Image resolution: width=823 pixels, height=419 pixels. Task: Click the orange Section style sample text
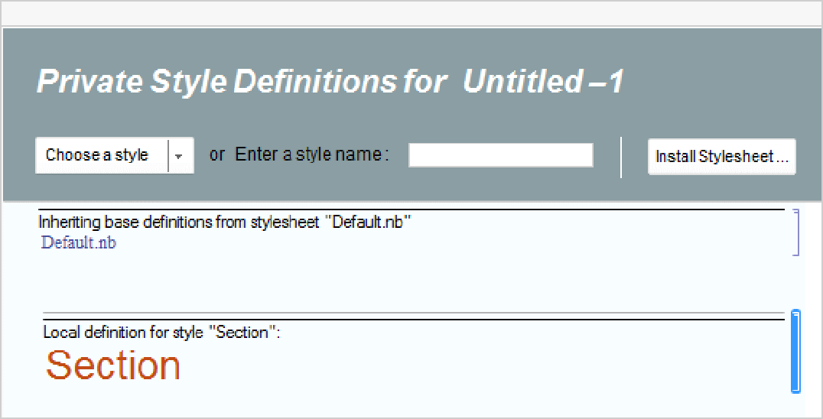click(x=113, y=365)
